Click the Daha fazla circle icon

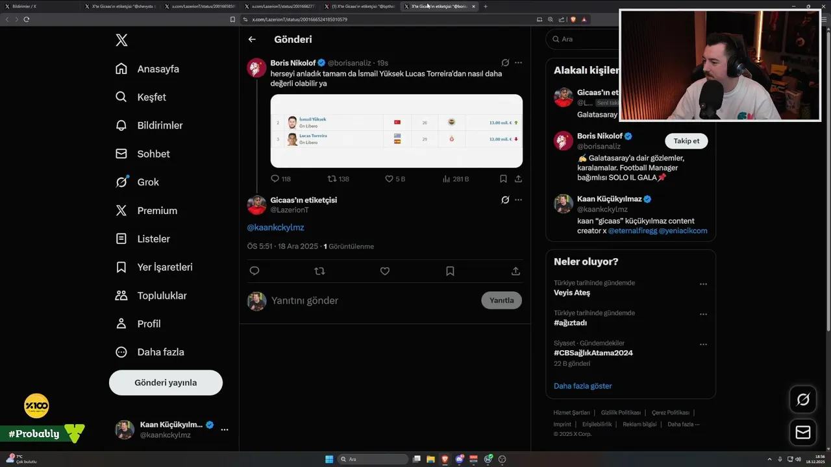[121, 352]
